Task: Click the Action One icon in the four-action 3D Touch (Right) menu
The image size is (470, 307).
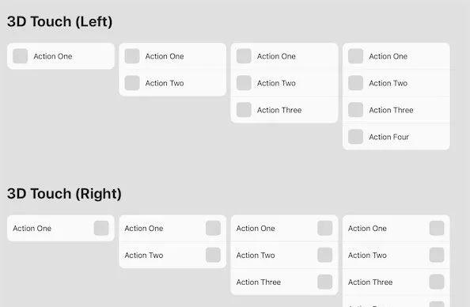Action: [x=437, y=228]
